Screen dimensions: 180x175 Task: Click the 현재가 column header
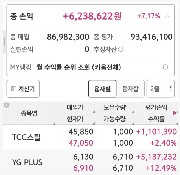(75, 119)
